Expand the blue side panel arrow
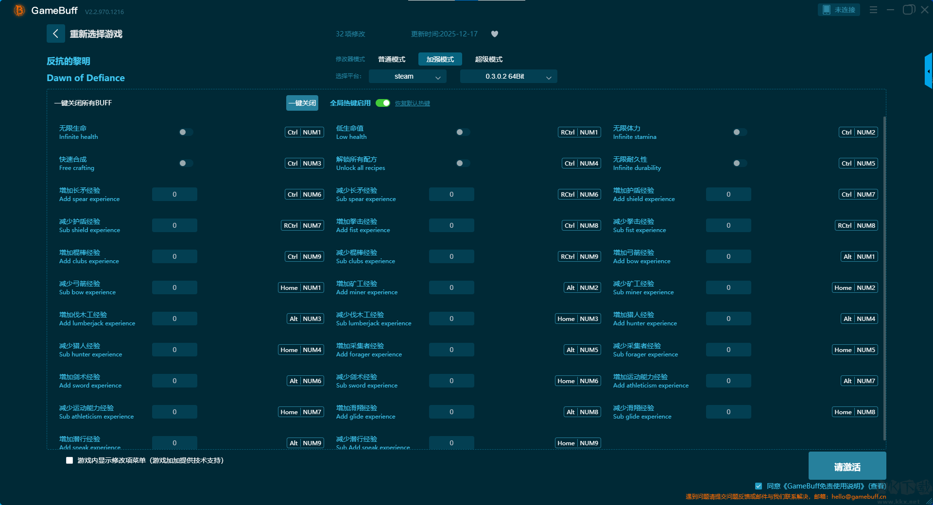Screen dimensions: 933x505 point(929,71)
